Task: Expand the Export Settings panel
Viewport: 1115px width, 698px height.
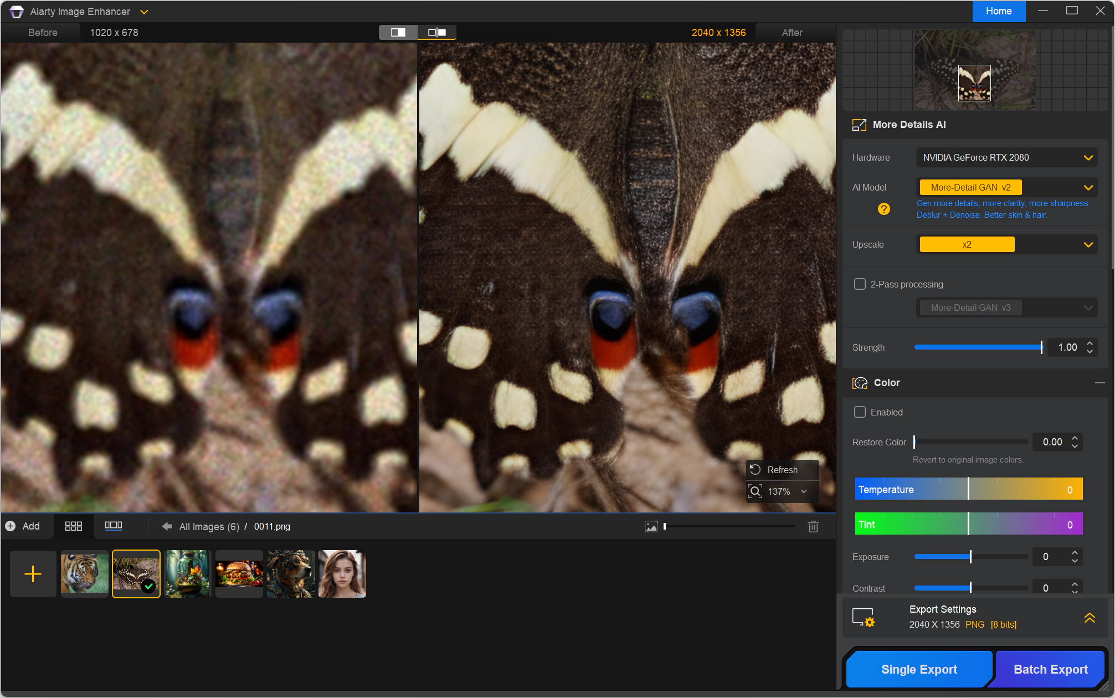Action: point(1090,617)
